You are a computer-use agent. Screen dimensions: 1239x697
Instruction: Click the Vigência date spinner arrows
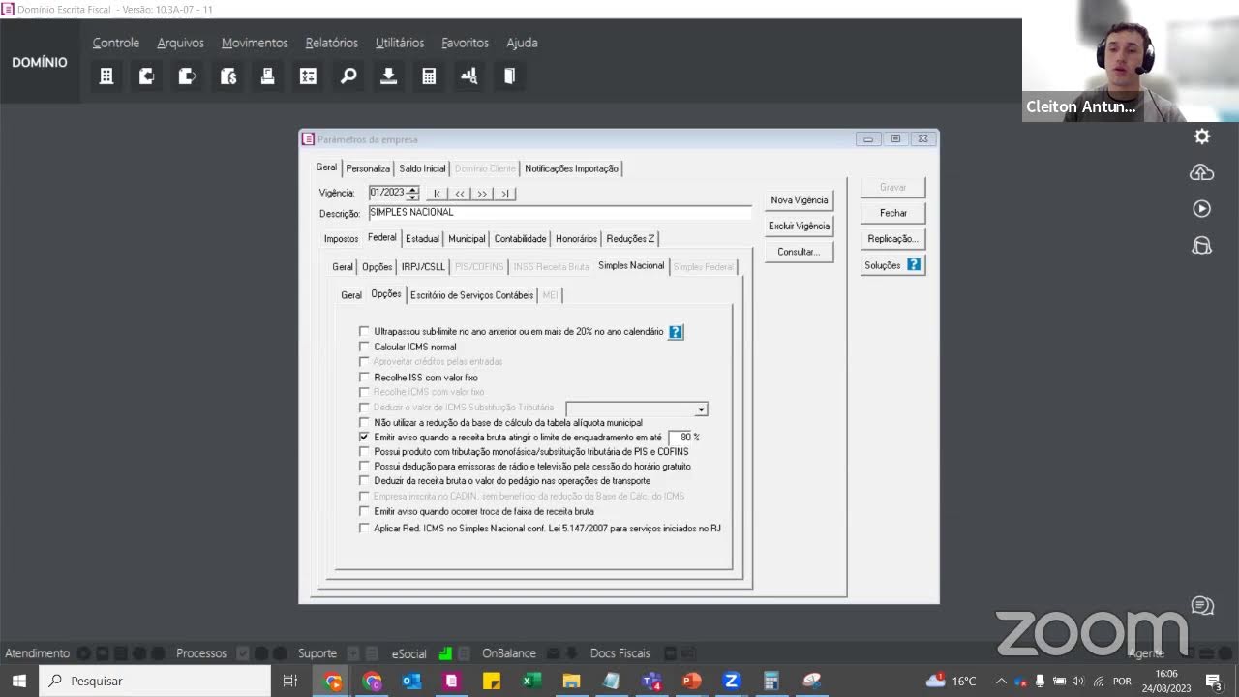pos(413,193)
